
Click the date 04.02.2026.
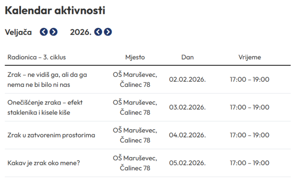click(187, 135)
